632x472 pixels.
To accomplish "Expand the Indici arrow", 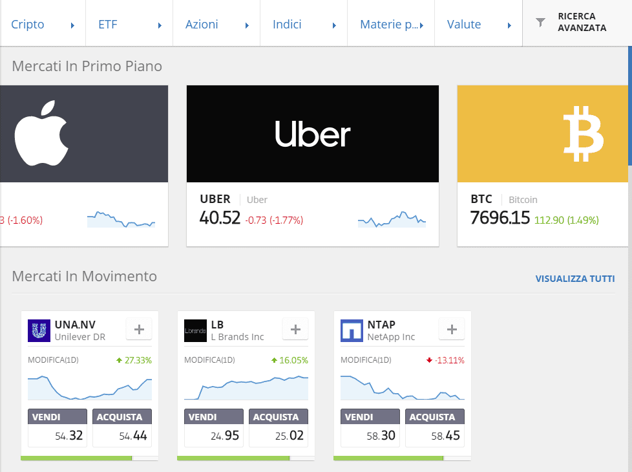I will [334, 25].
